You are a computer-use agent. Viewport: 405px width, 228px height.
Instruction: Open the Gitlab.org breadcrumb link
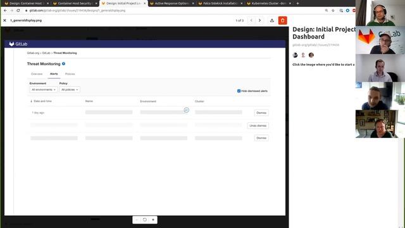[33, 53]
